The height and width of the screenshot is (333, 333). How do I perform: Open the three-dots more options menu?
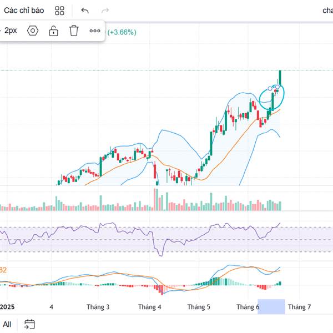click(x=95, y=31)
